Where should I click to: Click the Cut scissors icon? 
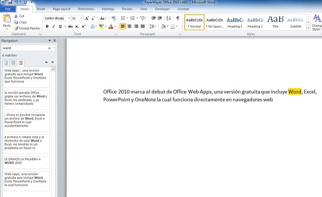pos(16,16)
